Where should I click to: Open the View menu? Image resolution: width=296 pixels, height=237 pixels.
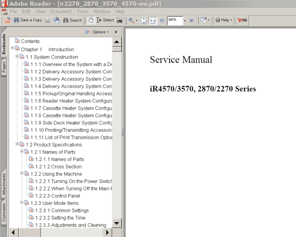click(x=40, y=11)
